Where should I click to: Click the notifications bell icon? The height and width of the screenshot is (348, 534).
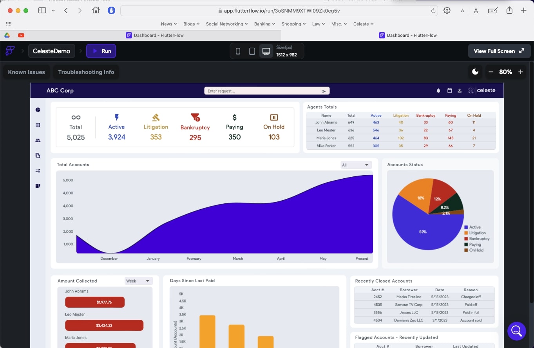pyautogui.click(x=438, y=91)
